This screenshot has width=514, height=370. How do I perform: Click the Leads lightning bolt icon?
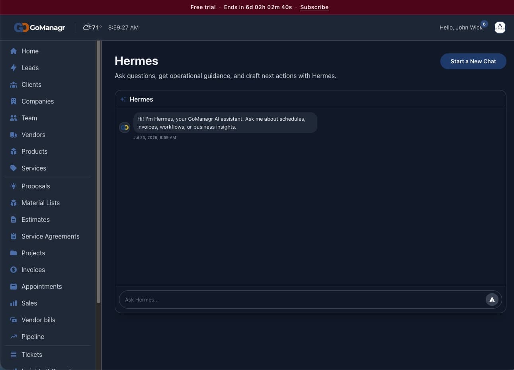click(x=14, y=68)
